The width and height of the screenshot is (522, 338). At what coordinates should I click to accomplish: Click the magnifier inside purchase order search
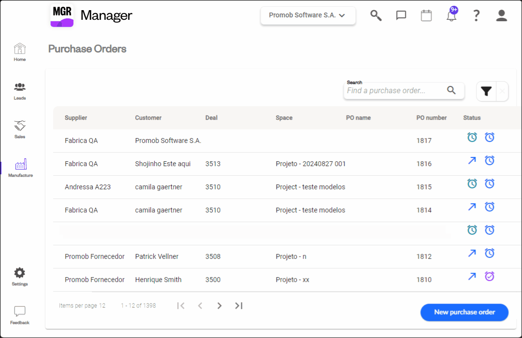pyautogui.click(x=451, y=90)
